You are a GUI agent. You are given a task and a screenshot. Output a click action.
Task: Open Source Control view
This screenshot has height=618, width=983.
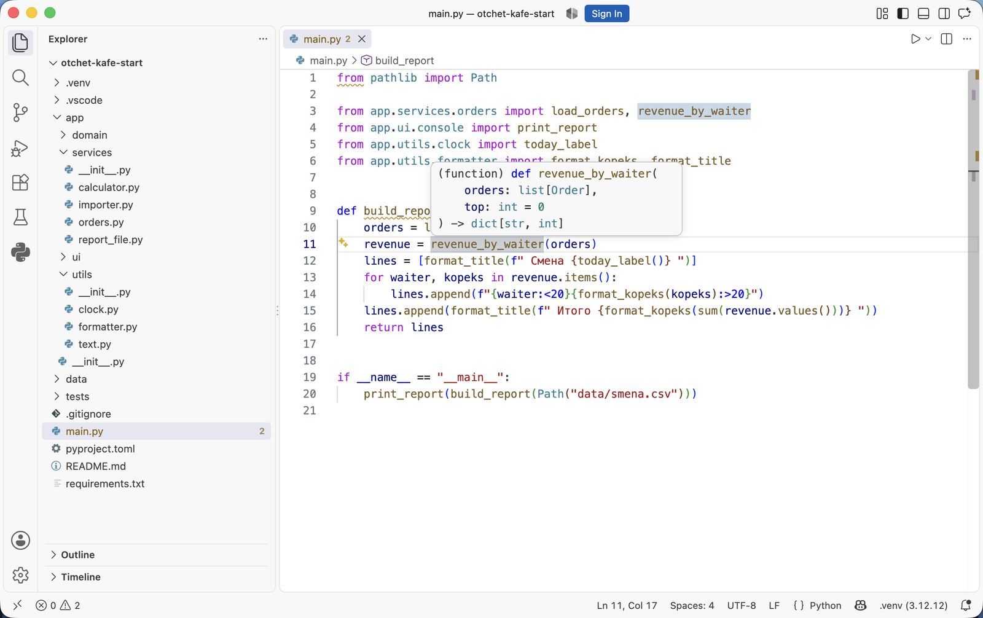[20, 112]
